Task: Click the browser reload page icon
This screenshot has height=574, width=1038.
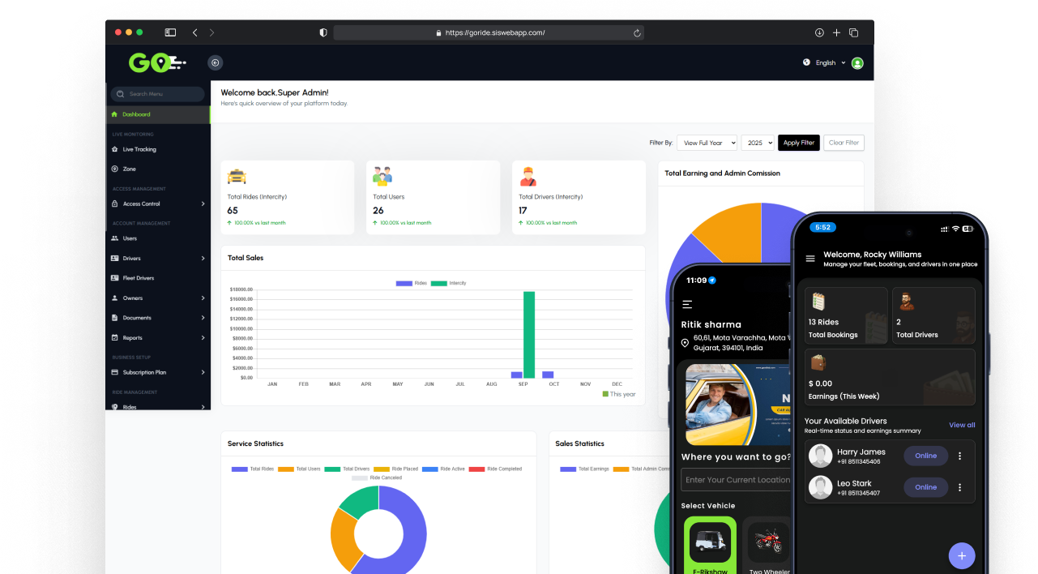Action: tap(637, 33)
